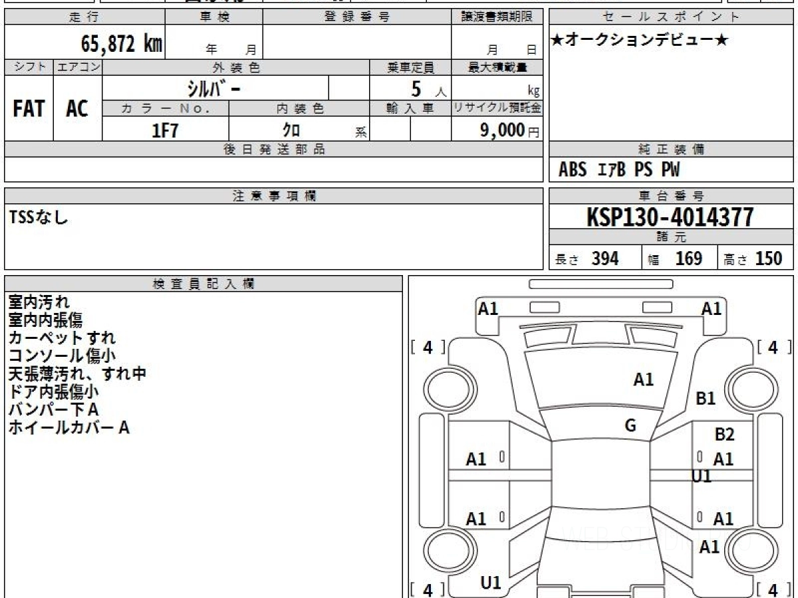Select the 室内汚れ inspector note line
This screenshot has width=798, height=598.
[x=39, y=302]
